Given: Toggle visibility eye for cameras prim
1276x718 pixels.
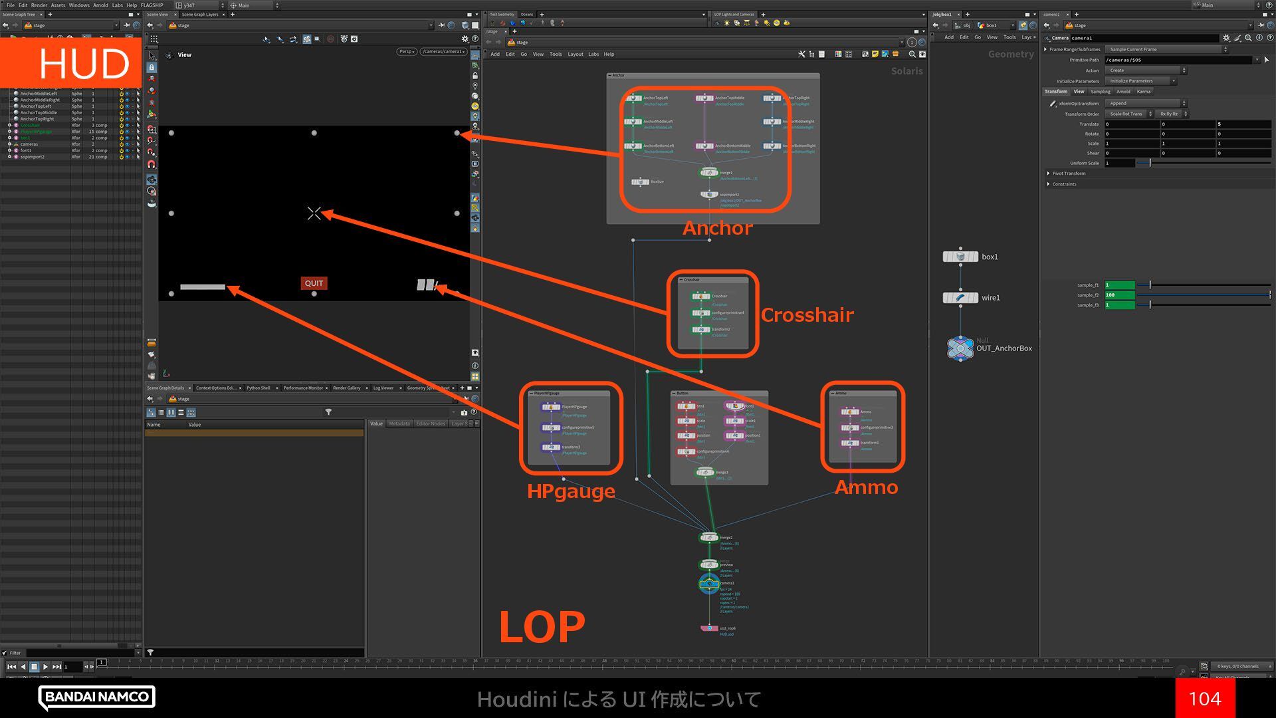Looking at the screenshot, I should (x=127, y=144).
